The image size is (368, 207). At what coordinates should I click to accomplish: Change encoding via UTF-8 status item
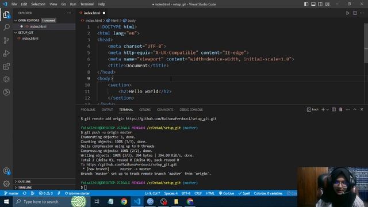coord(186,193)
